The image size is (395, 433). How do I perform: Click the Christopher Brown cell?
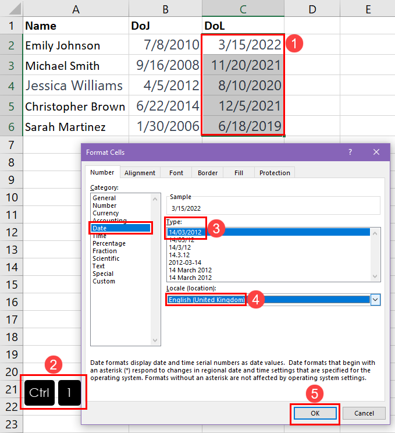(76, 106)
